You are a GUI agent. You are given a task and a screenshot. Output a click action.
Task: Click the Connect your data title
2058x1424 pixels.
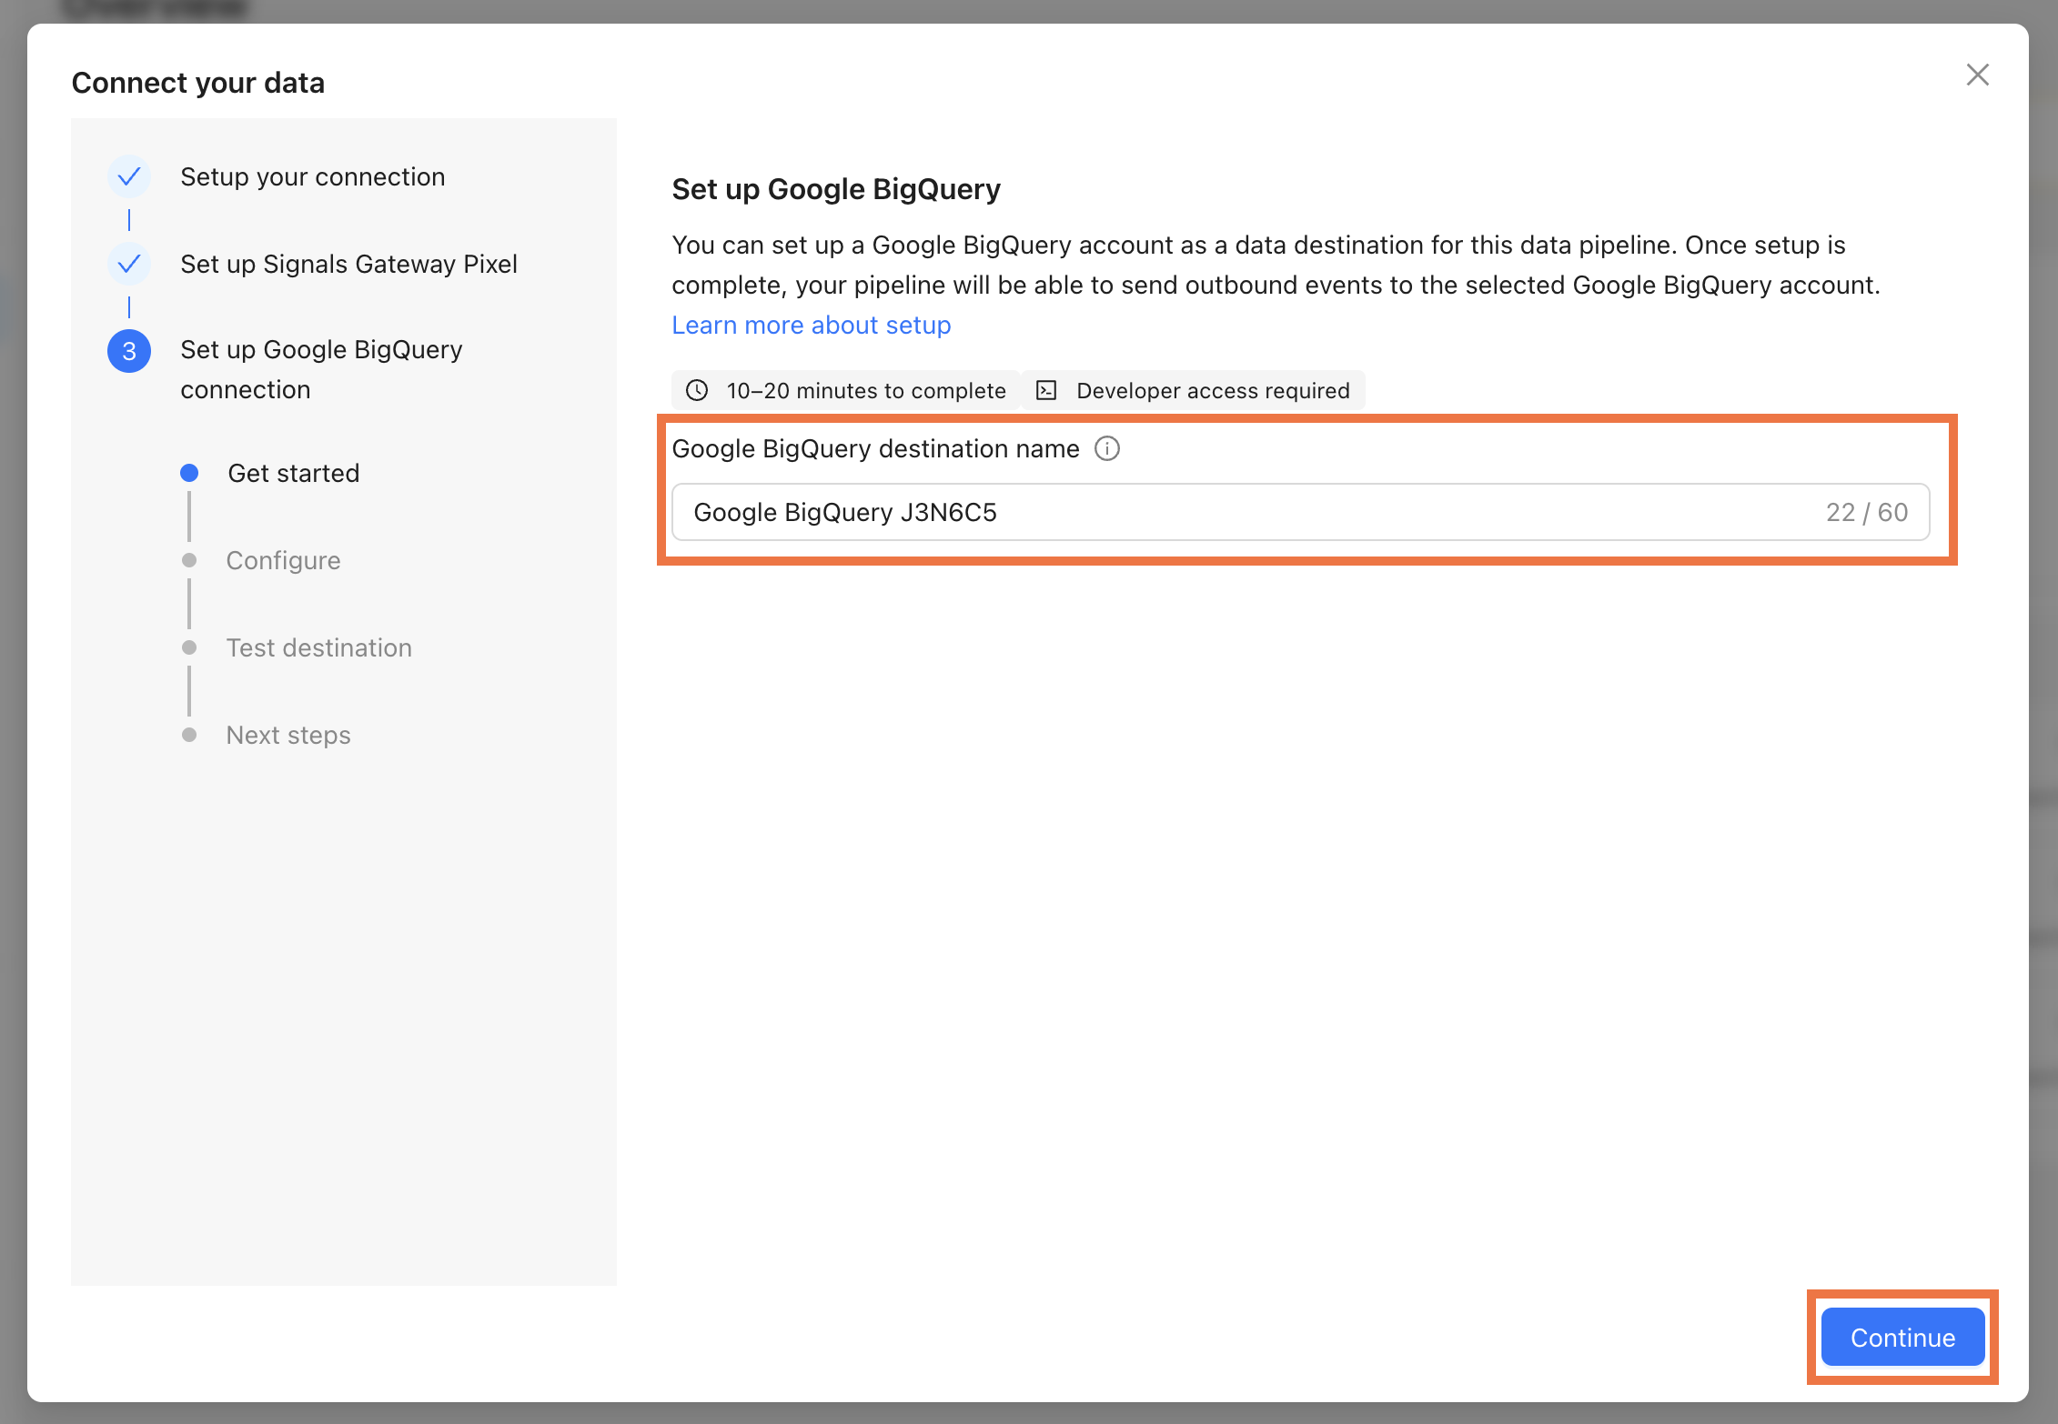pyautogui.click(x=198, y=83)
